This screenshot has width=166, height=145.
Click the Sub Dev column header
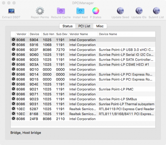pos(61,34)
